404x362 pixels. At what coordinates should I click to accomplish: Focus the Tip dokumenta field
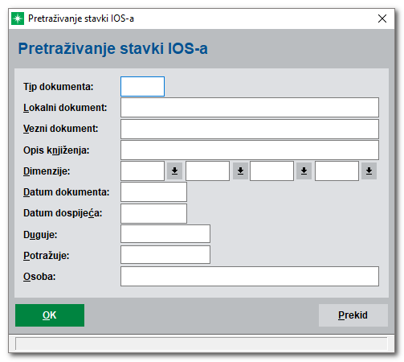pyautogui.click(x=142, y=86)
